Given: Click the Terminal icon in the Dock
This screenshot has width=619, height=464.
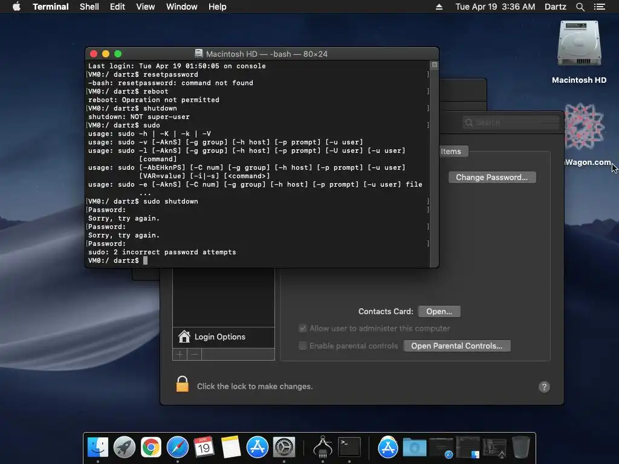Looking at the screenshot, I should (x=349, y=448).
